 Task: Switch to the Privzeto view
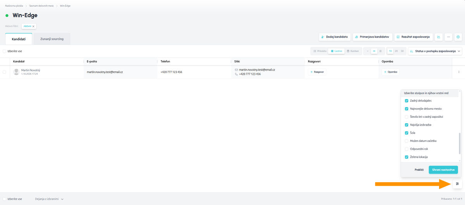[320, 51]
